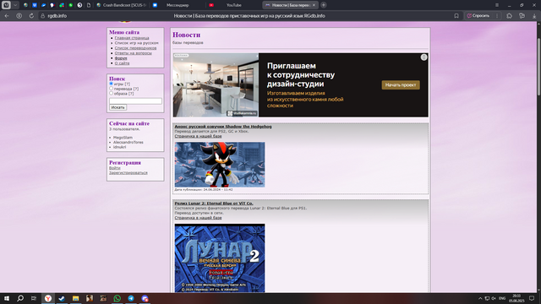
Task: Open the browser extensions icon
Action: (x=509, y=16)
